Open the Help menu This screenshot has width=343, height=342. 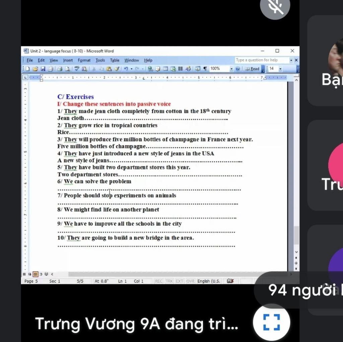click(148, 60)
